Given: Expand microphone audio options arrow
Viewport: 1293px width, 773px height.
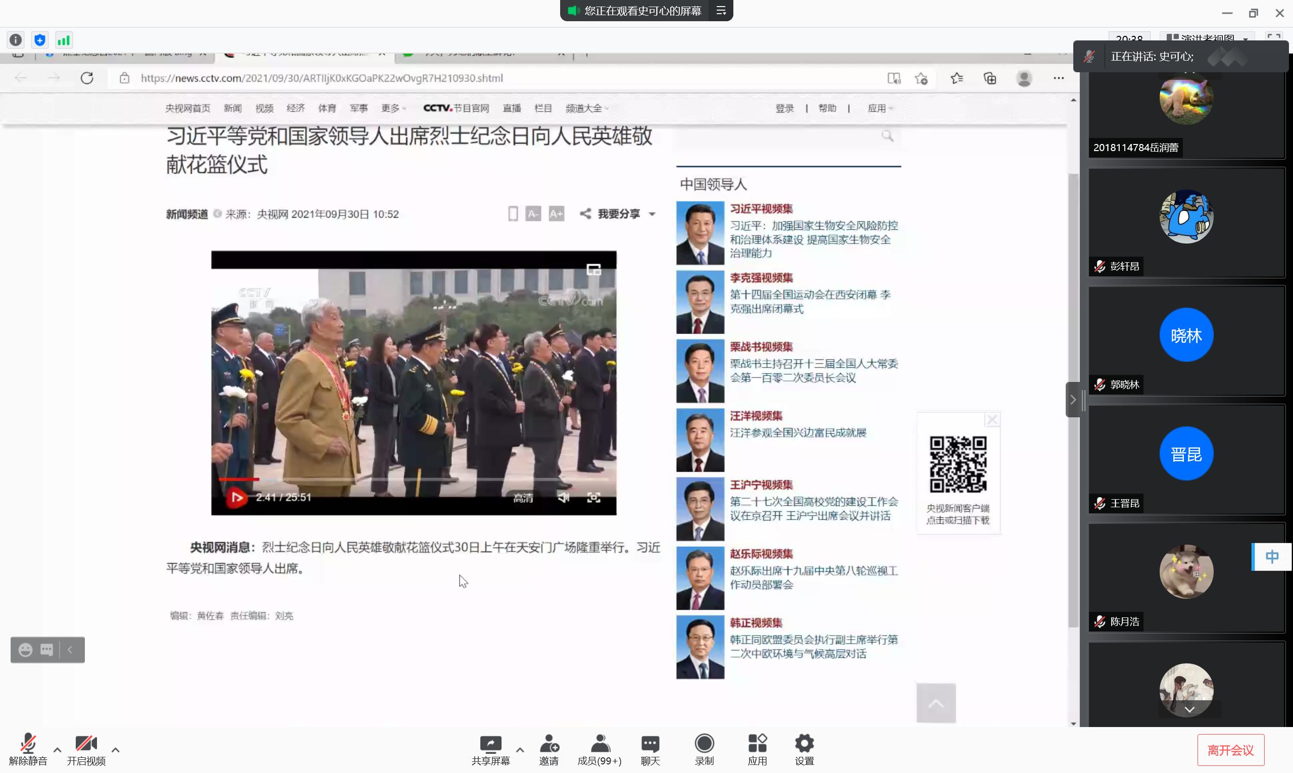Looking at the screenshot, I should click(x=57, y=750).
